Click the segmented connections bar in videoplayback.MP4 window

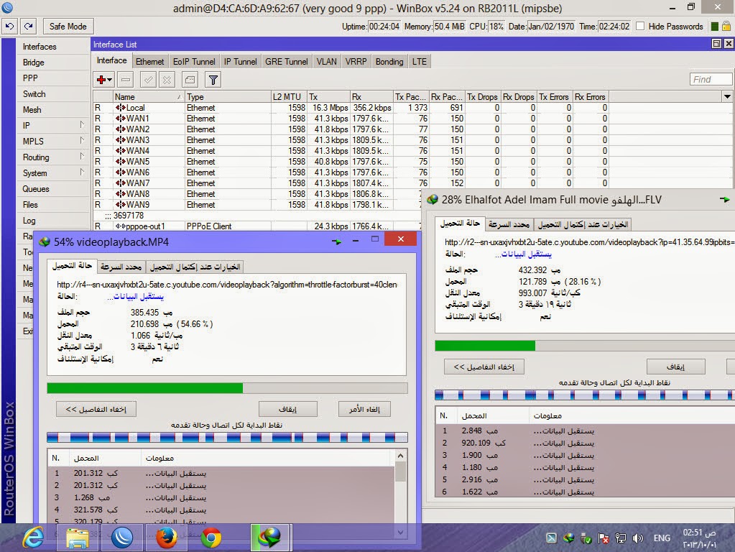227,438
